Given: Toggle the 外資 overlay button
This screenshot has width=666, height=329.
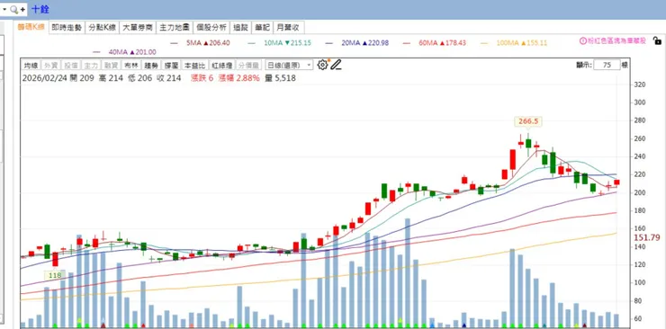Looking at the screenshot, I should pos(51,66).
